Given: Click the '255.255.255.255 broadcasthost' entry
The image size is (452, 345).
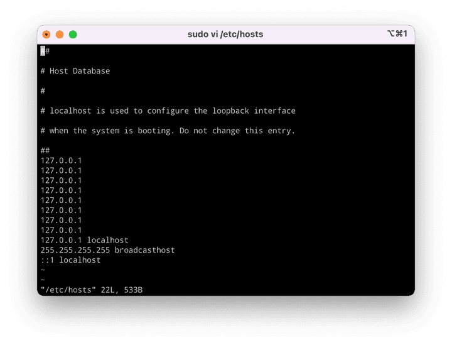Looking at the screenshot, I should click(x=107, y=250).
